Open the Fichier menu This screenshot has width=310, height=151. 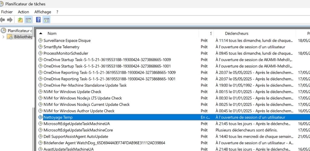pos(7,12)
